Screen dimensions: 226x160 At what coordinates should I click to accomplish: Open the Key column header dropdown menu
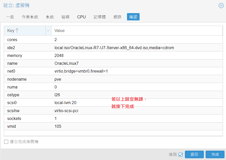pyautogui.click(x=48, y=31)
